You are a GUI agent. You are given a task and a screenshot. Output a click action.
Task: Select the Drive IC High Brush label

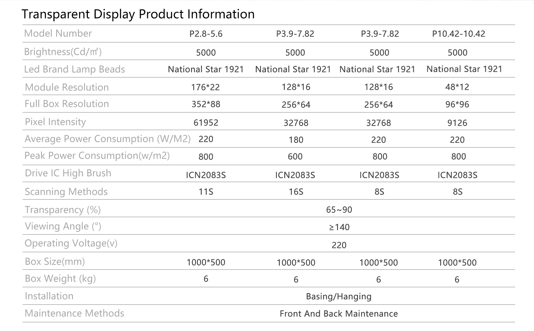68,173
